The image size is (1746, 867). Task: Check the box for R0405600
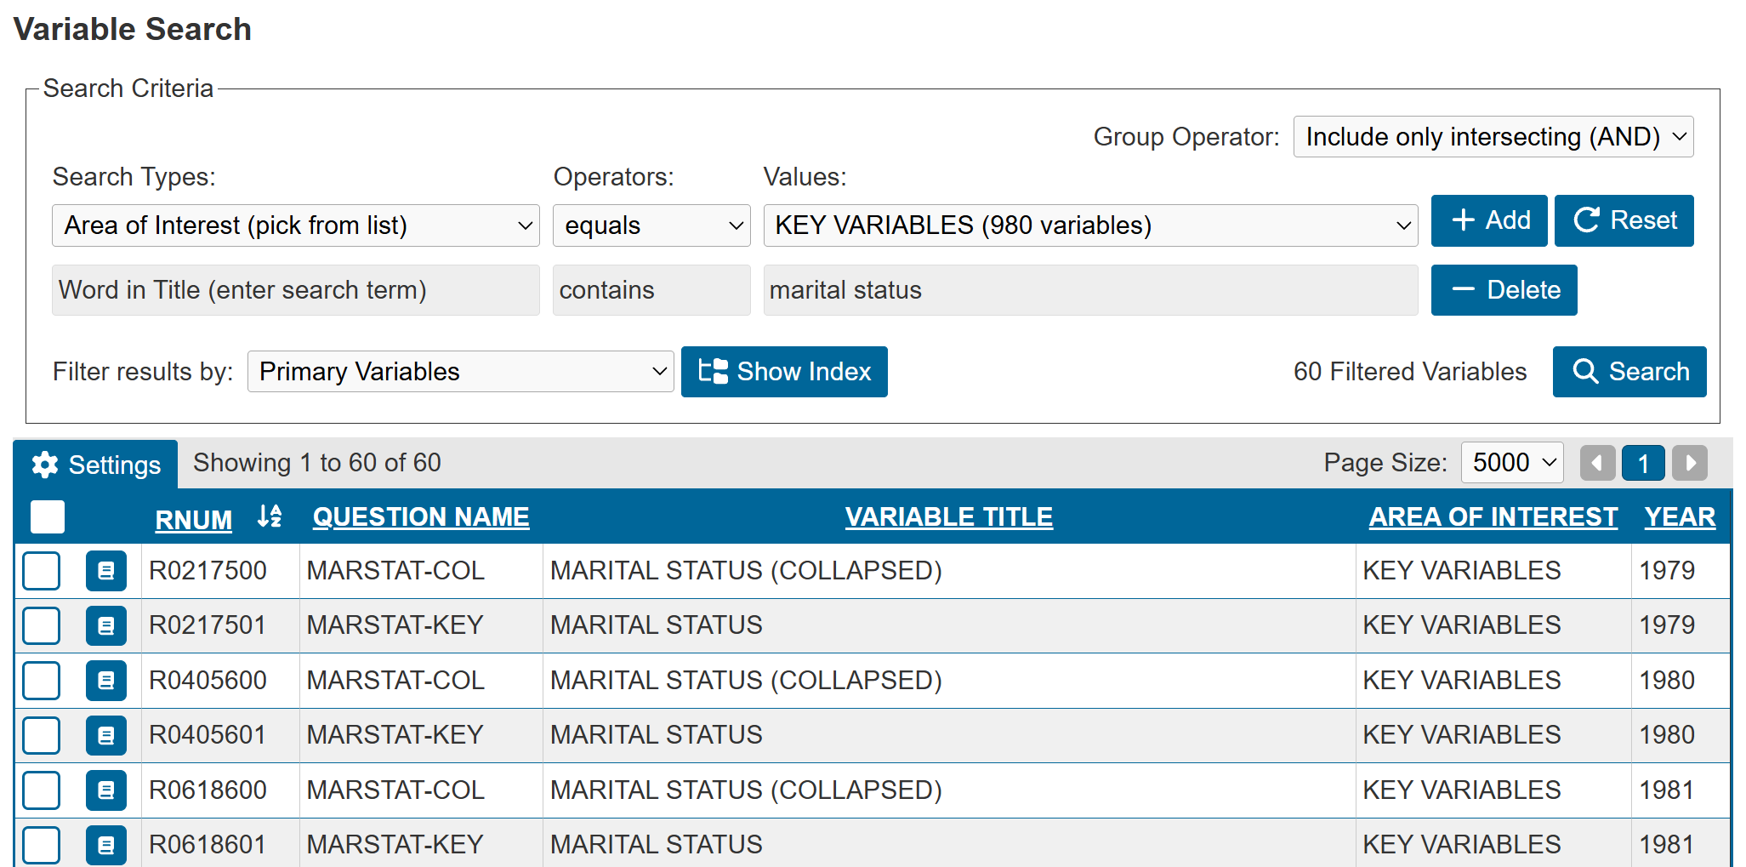[42, 681]
